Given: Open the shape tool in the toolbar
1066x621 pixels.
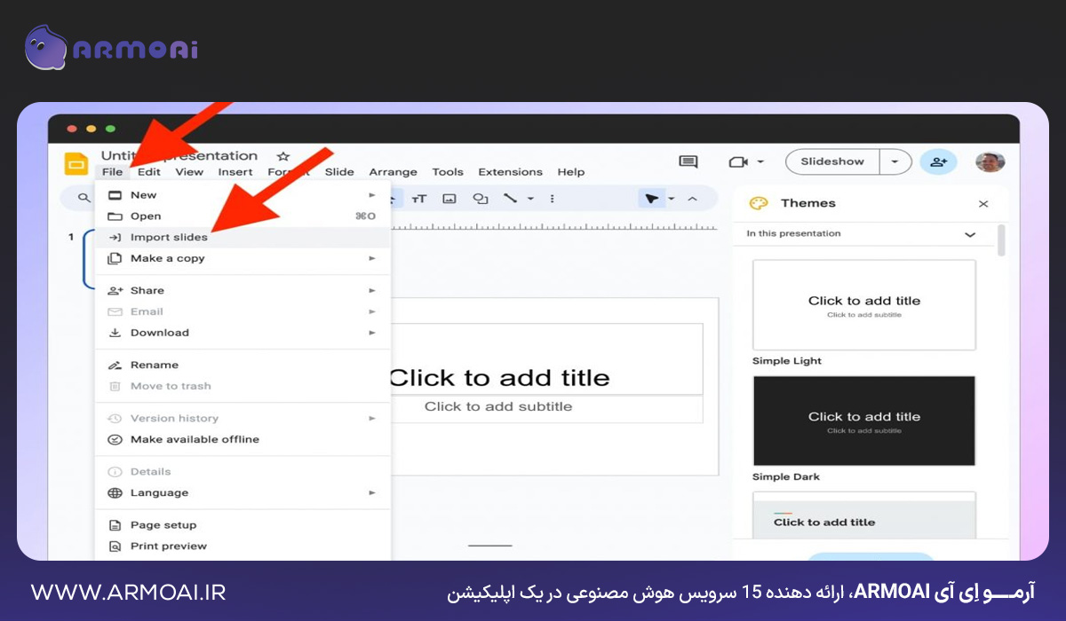Looking at the screenshot, I should pyautogui.click(x=480, y=199).
